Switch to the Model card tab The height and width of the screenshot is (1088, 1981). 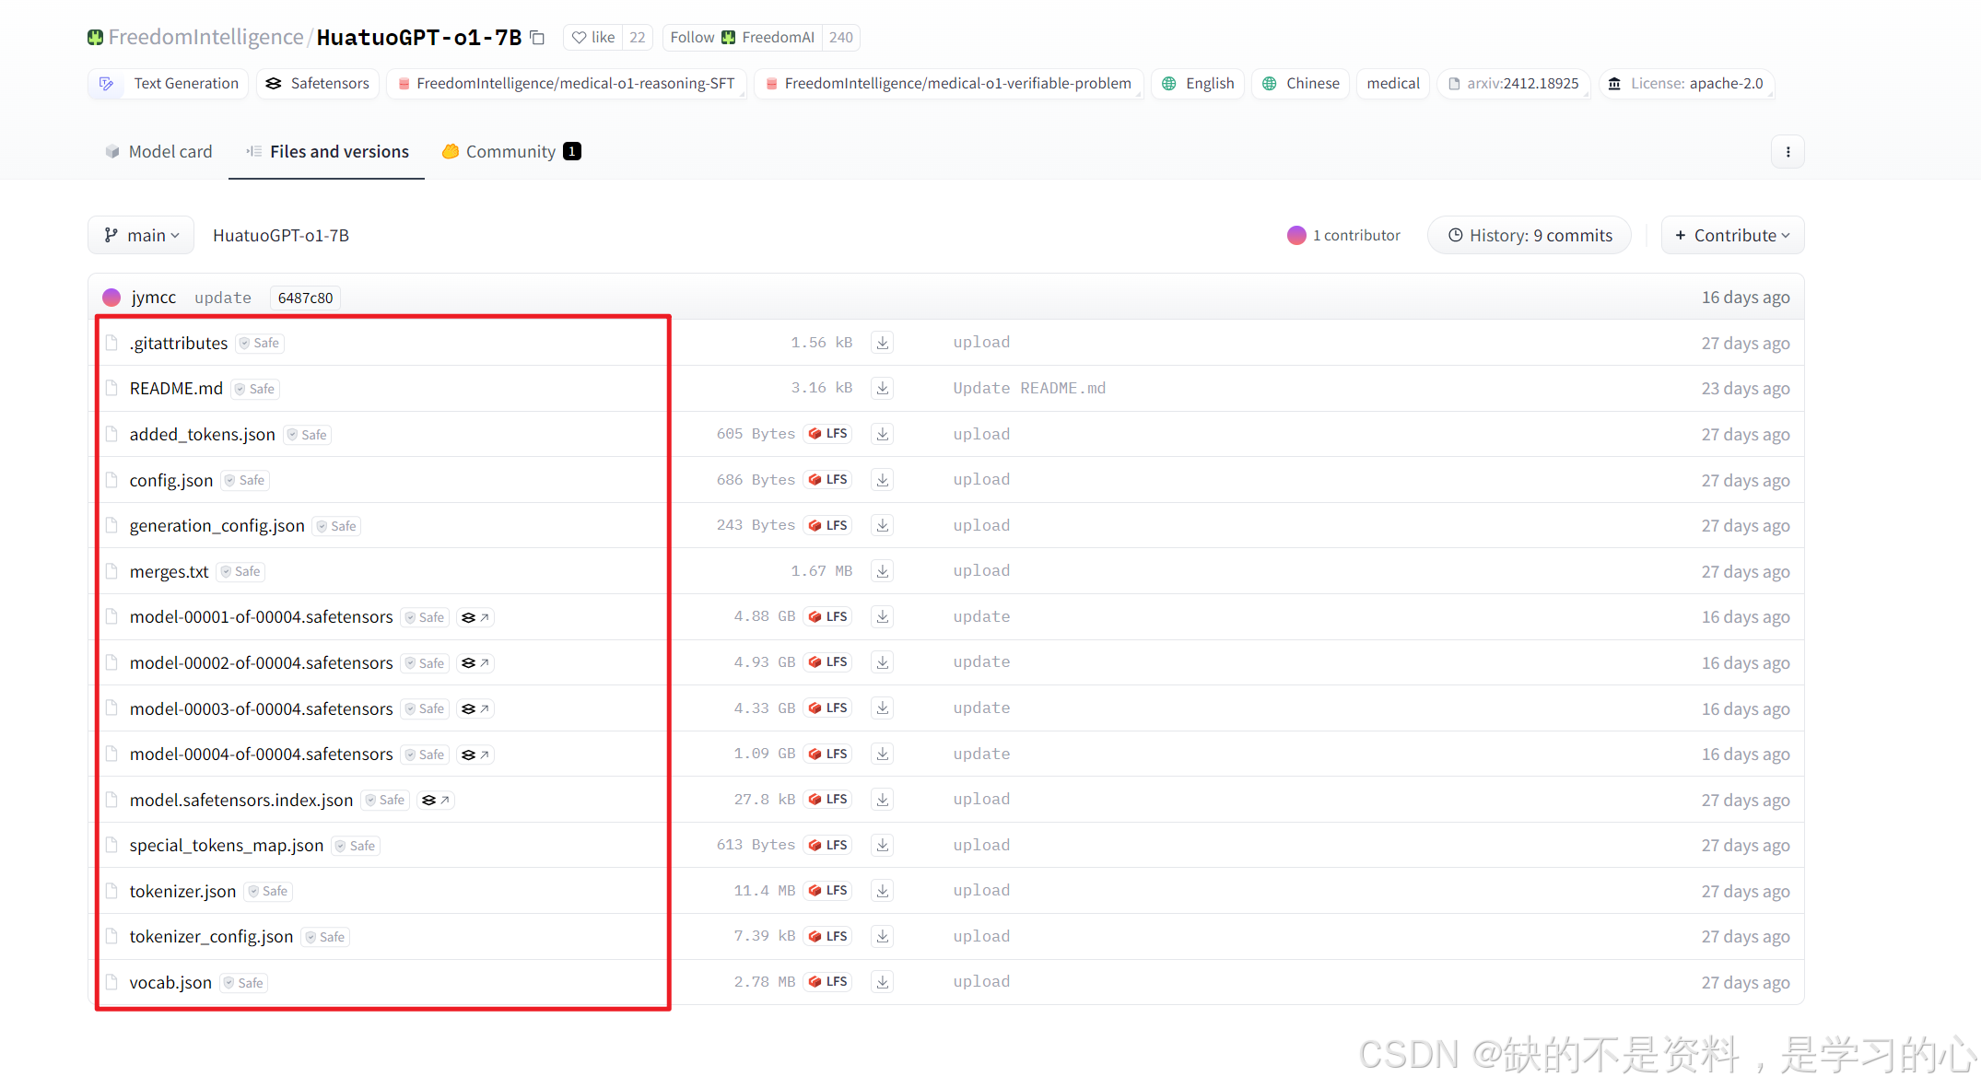click(158, 152)
